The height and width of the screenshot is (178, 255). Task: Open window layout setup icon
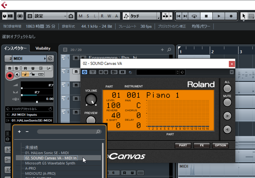pos(11,16)
